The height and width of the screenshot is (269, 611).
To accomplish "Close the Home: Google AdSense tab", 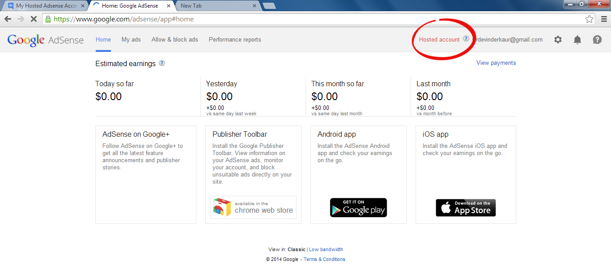I will pyautogui.click(x=168, y=6).
